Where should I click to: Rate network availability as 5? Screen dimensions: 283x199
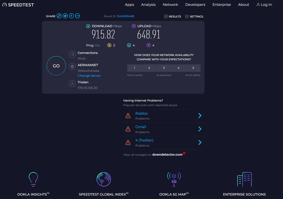click(193, 68)
